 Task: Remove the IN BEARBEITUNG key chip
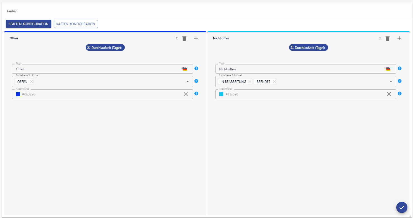(x=250, y=82)
